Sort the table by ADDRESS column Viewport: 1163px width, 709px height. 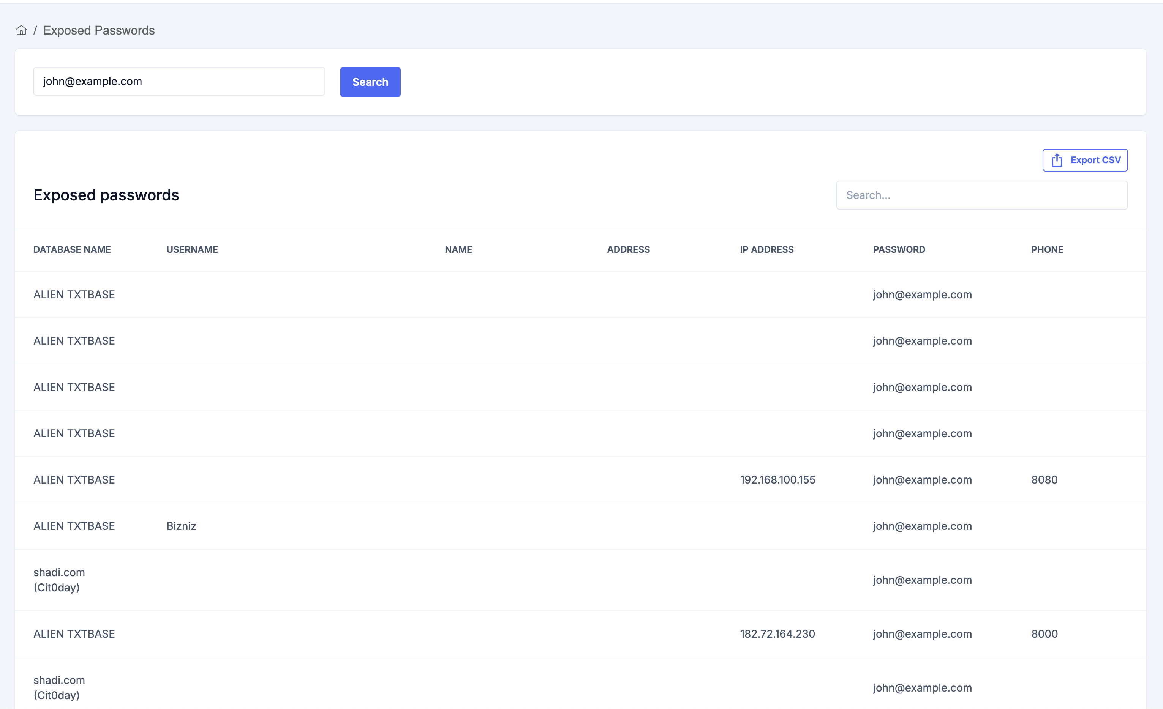coord(628,249)
